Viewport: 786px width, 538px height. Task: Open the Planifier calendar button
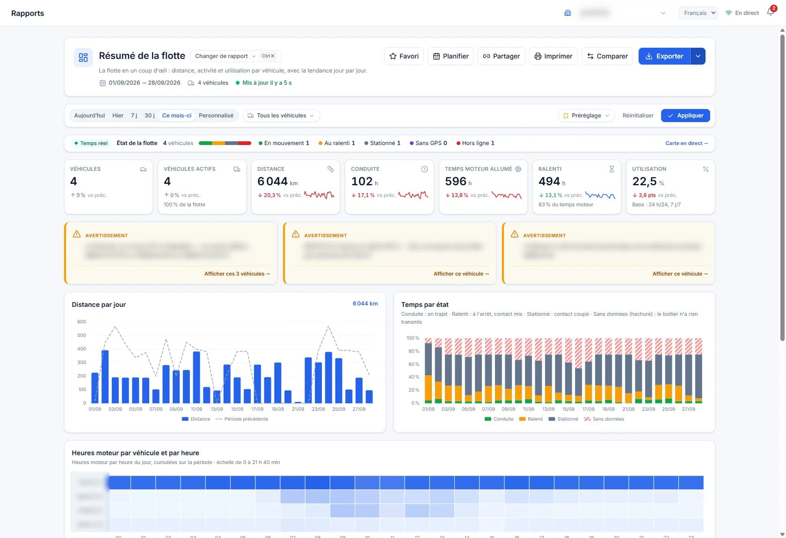click(451, 56)
